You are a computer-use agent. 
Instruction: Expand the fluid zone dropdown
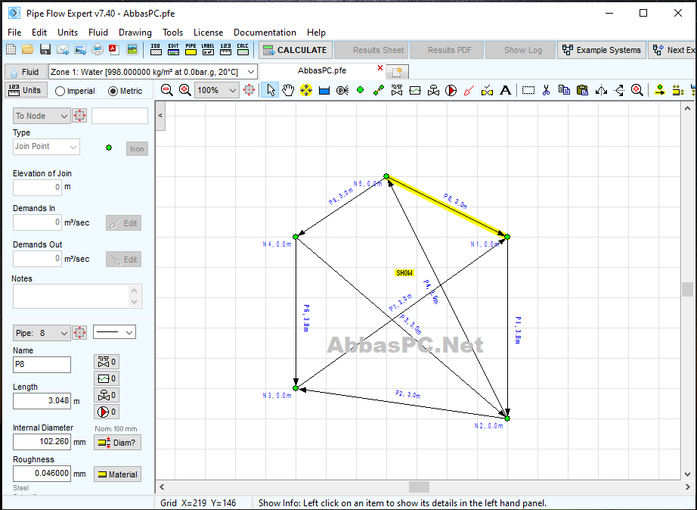tap(153, 72)
